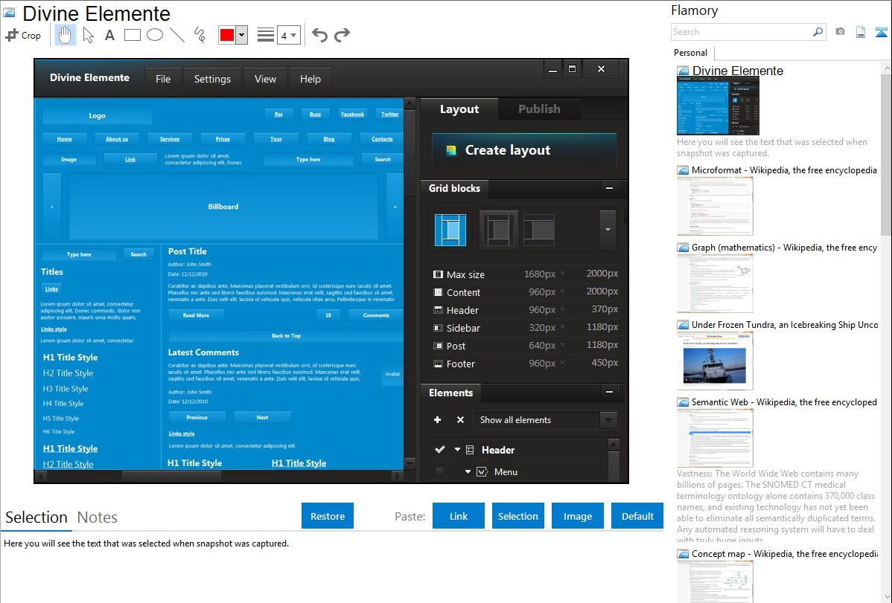Open the Under Frozen Tundra snapshot thumbnail
Image resolution: width=892 pixels, height=603 pixels.
point(715,361)
